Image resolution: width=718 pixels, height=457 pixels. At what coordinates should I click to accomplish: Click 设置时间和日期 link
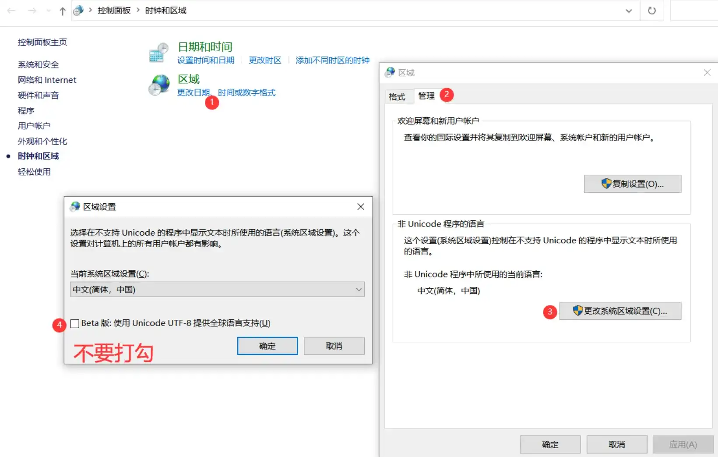pos(206,60)
